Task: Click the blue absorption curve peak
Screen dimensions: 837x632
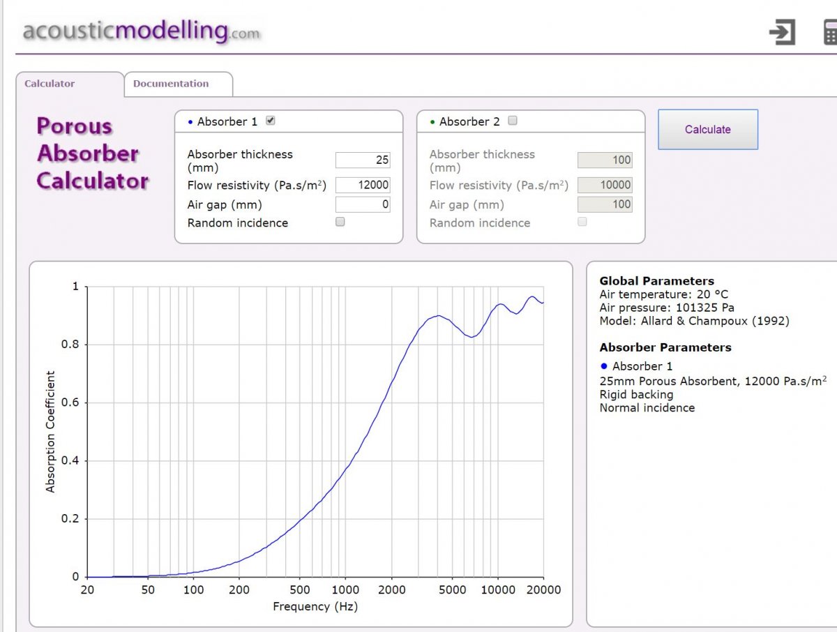Action: tap(532, 297)
